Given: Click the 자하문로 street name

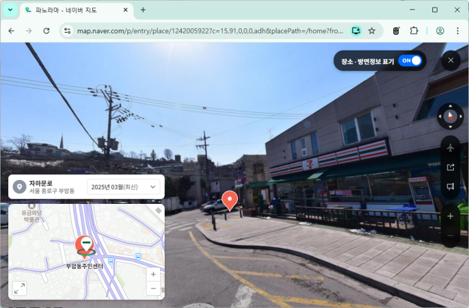Looking at the screenshot, I should [40, 183].
